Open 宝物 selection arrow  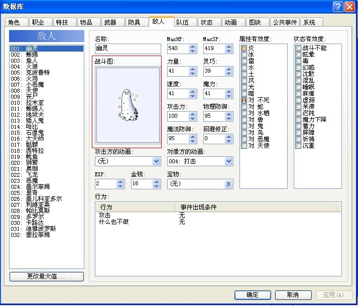(228, 184)
